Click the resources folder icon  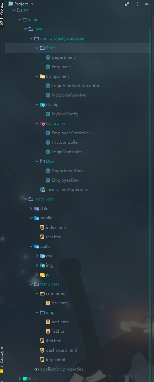(31, 199)
